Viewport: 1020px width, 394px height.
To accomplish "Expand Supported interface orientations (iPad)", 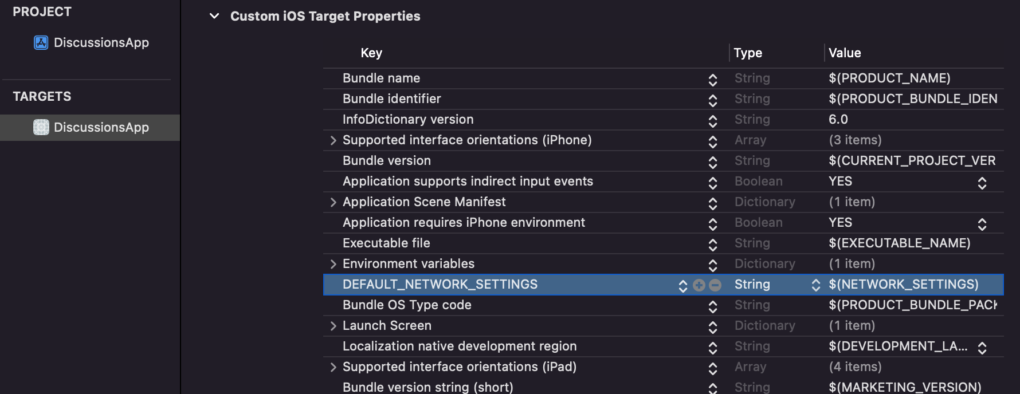I will point(333,367).
